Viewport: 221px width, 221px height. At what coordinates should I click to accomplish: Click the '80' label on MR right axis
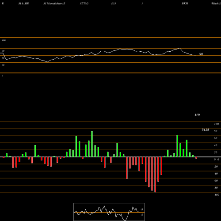[216, 131]
